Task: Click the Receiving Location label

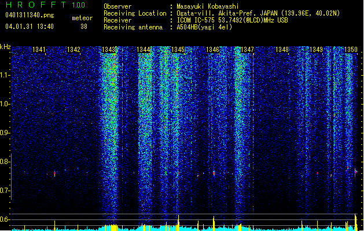Action: (x=135, y=13)
